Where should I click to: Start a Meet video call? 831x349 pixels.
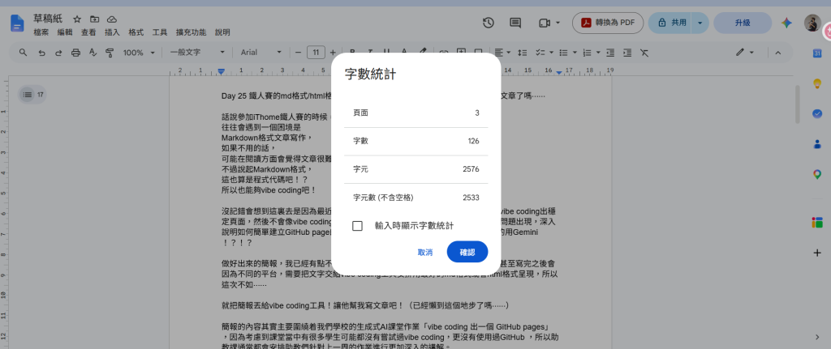[545, 23]
